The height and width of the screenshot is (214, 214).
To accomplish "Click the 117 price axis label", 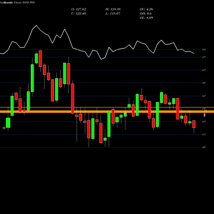I will point(204,134).
